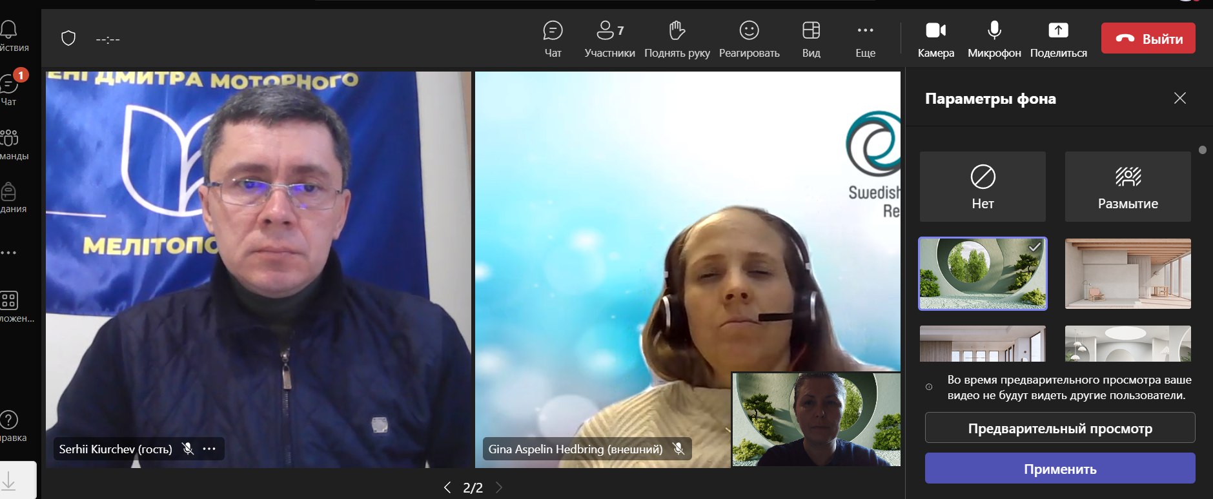Open the activity bell in sidebar

click(9, 35)
